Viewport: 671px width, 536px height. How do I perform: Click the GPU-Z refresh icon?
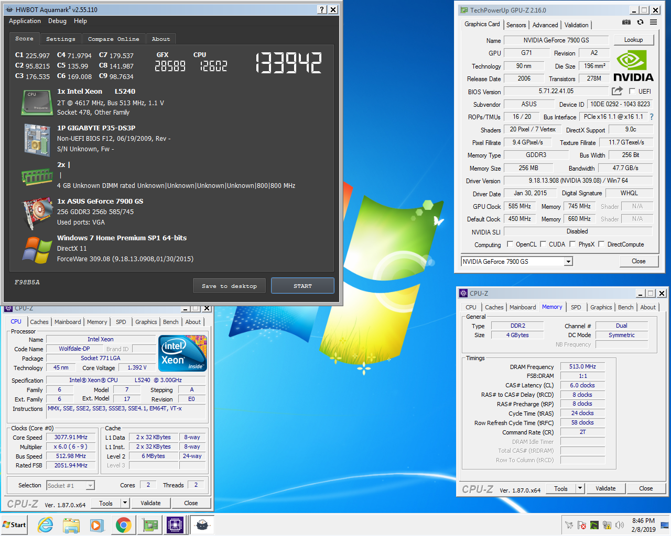(x=640, y=23)
